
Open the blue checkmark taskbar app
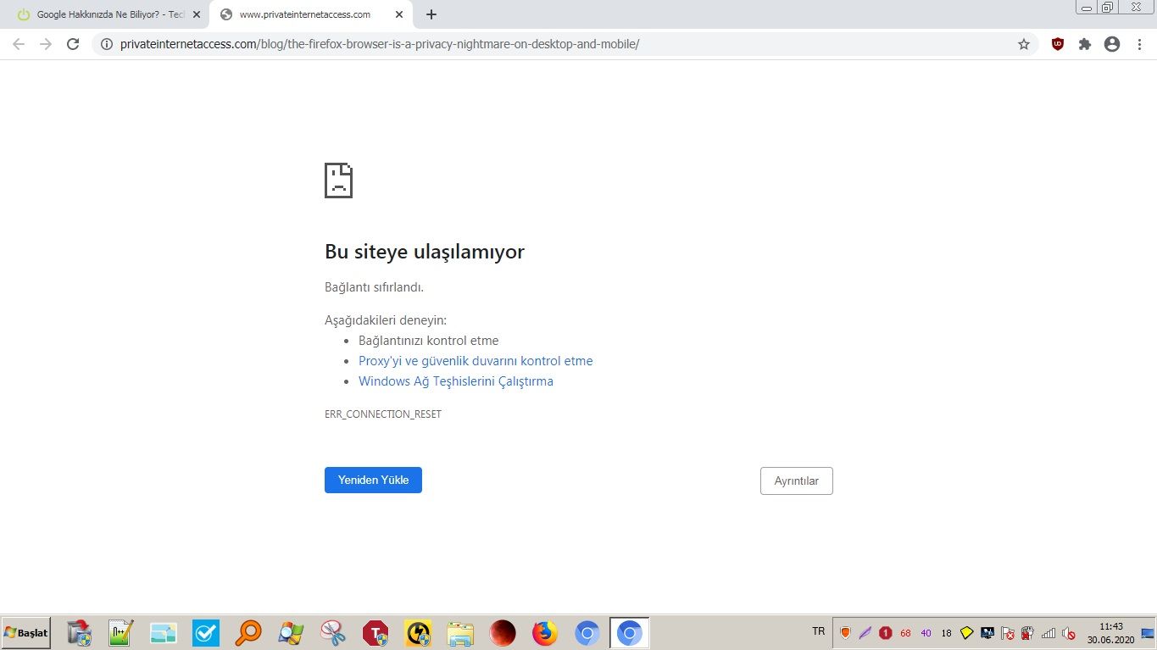[x=206, y=633]
